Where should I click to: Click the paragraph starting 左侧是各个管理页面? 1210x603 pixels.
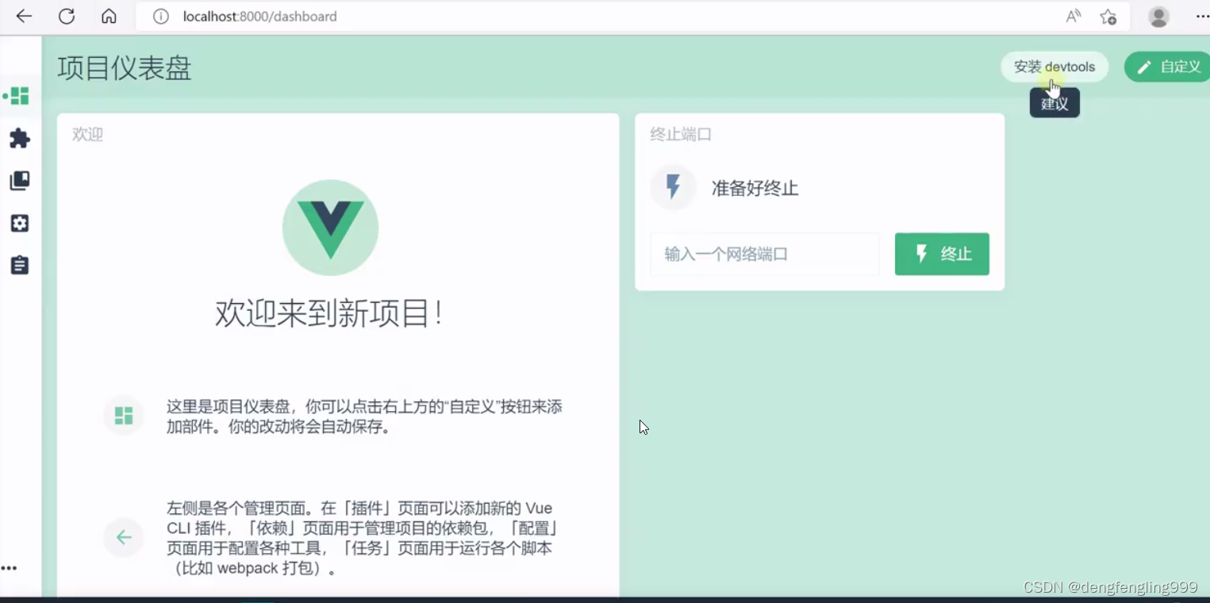tap(363, 538)
